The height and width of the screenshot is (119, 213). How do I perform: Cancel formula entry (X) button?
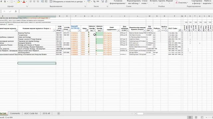4,12
